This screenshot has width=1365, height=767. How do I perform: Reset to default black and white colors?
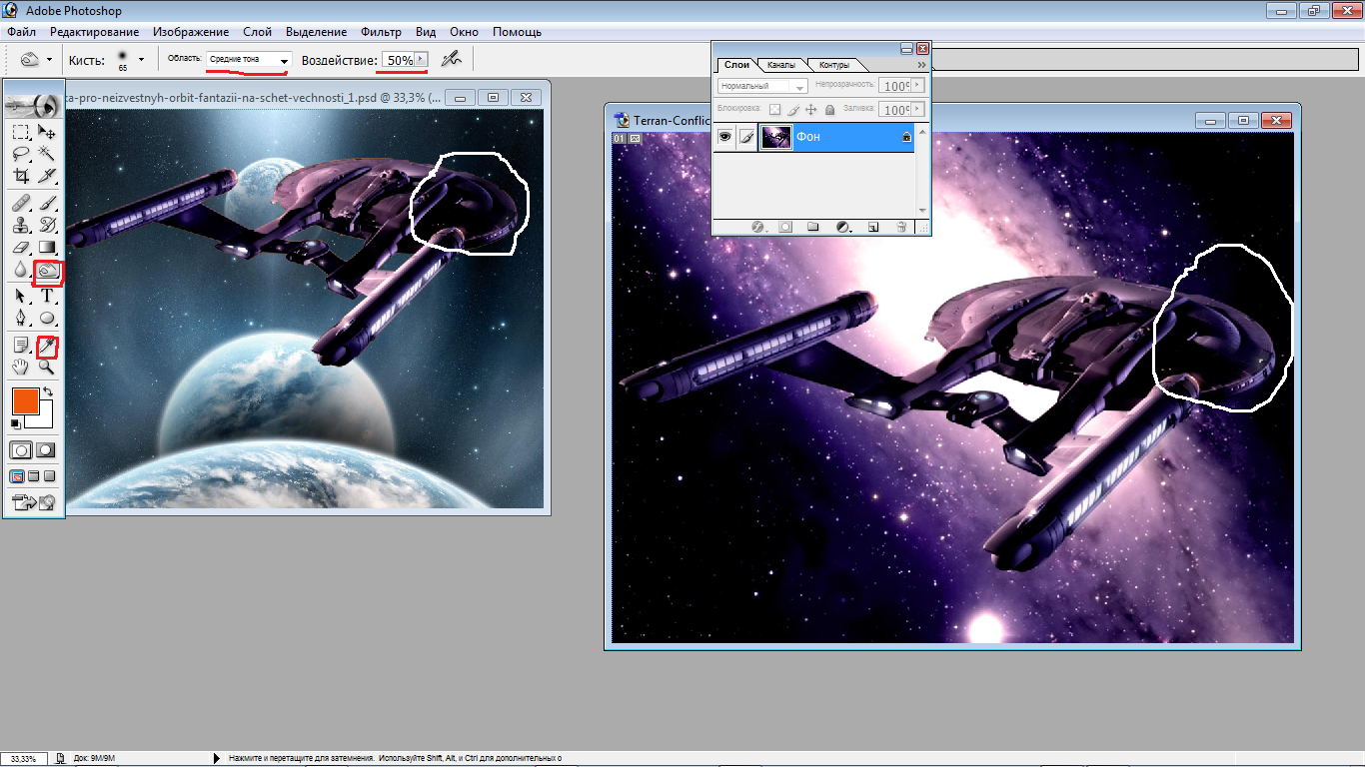coord(16,424)
